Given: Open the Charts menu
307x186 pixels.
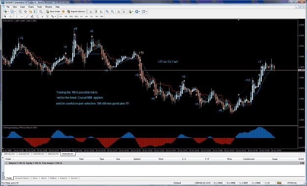Looking at the screenshot, I should (31, 7).
